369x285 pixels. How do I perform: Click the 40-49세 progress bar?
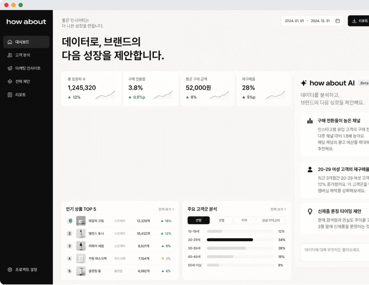coord(240,257)
